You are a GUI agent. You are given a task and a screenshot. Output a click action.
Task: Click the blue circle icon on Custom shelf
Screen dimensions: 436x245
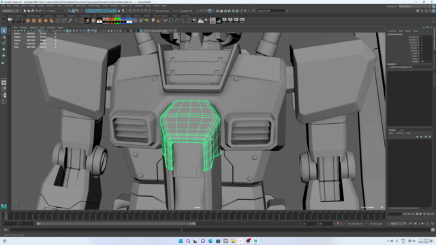[171, 20]
